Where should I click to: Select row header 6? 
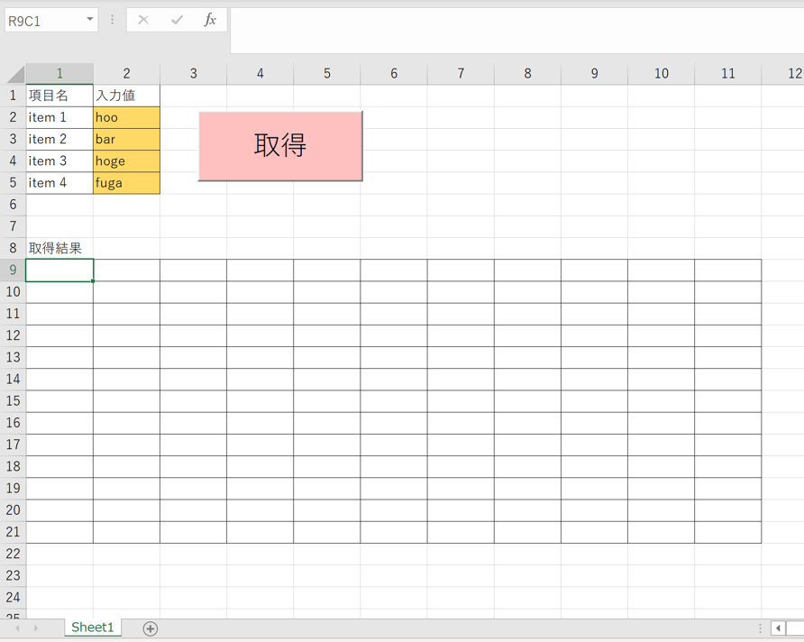coord(13,205)
